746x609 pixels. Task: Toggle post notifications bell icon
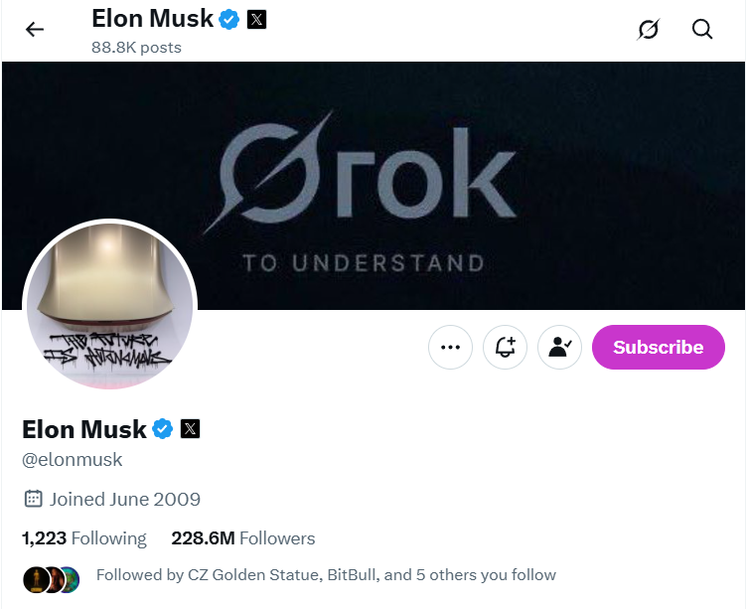pyautogui.click(x=505, y=348)
